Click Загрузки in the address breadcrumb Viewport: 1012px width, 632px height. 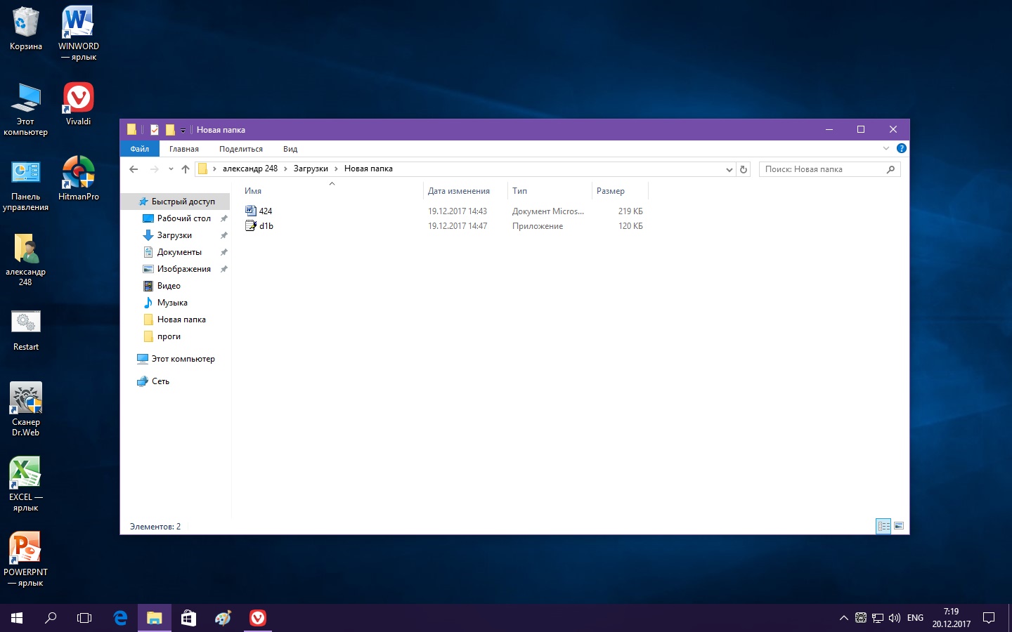[x=311, y=169]
